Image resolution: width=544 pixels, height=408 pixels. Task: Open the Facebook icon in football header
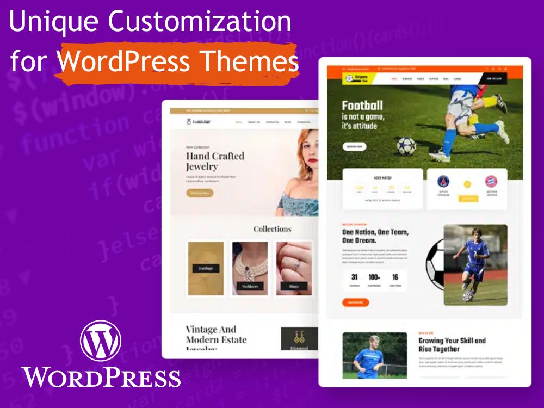(487, 69)
